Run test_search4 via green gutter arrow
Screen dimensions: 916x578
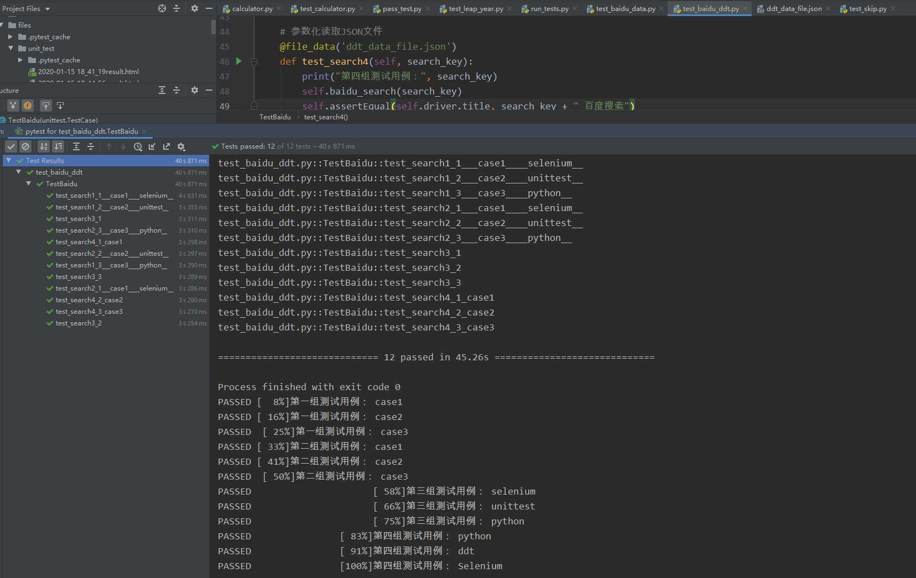coord(239,61)
